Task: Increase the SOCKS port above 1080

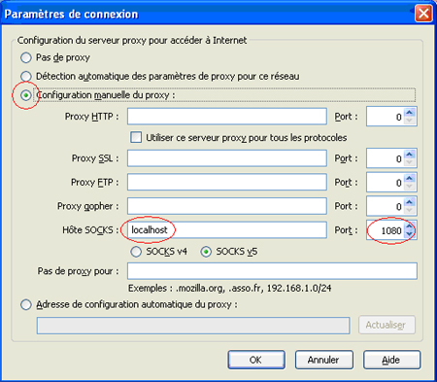Action: (410, 226)
